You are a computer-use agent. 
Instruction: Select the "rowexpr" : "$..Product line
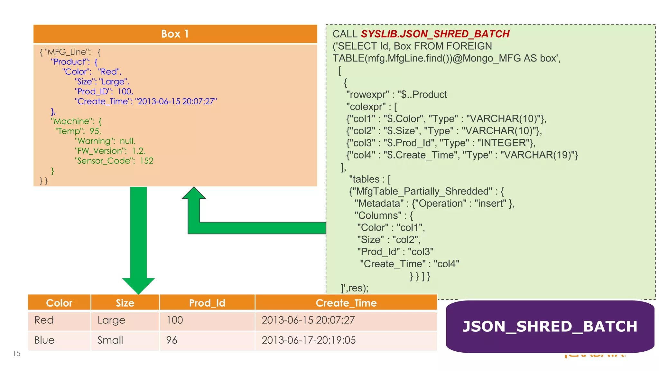396,94
